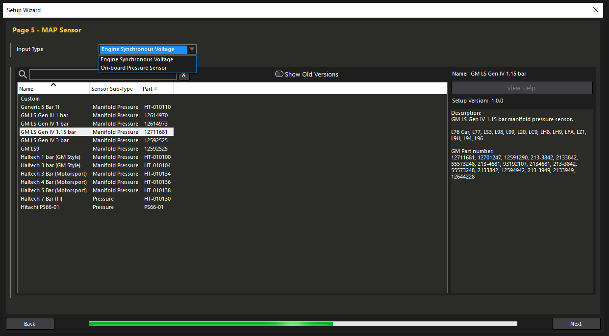Select Haltech 1 bar (GM Style)
Image resolution: width=609 pixels, height=336 pixels.
(x=96, y=157)
